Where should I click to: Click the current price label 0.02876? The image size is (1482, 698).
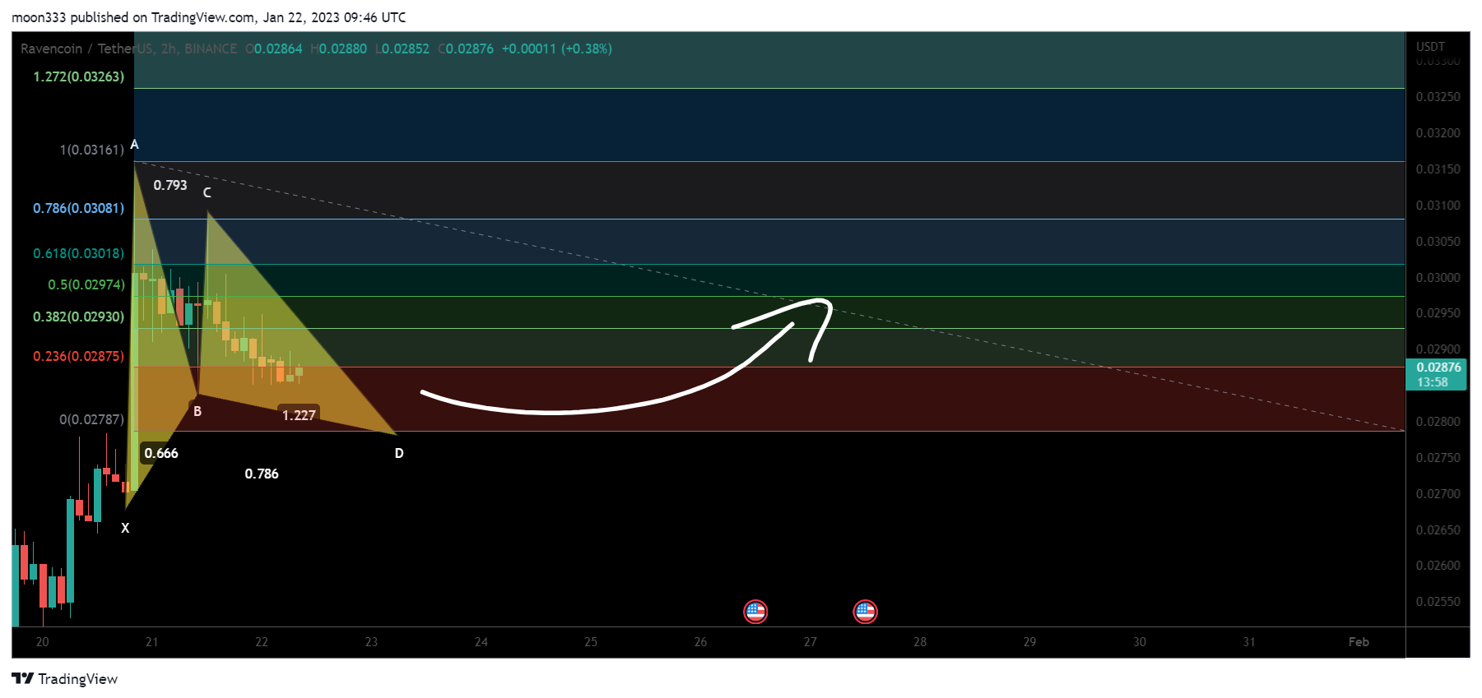(x=1438, y=367)
